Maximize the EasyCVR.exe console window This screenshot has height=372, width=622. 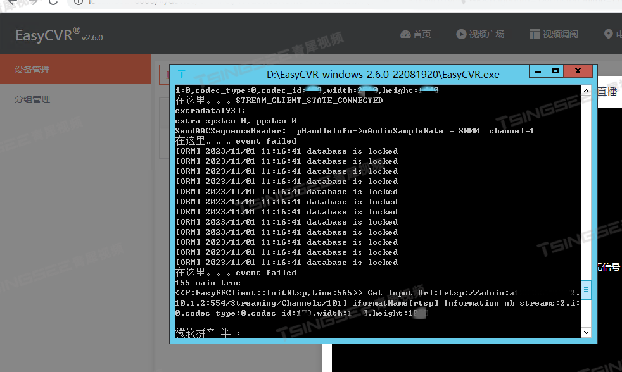(x=555, y=71)
